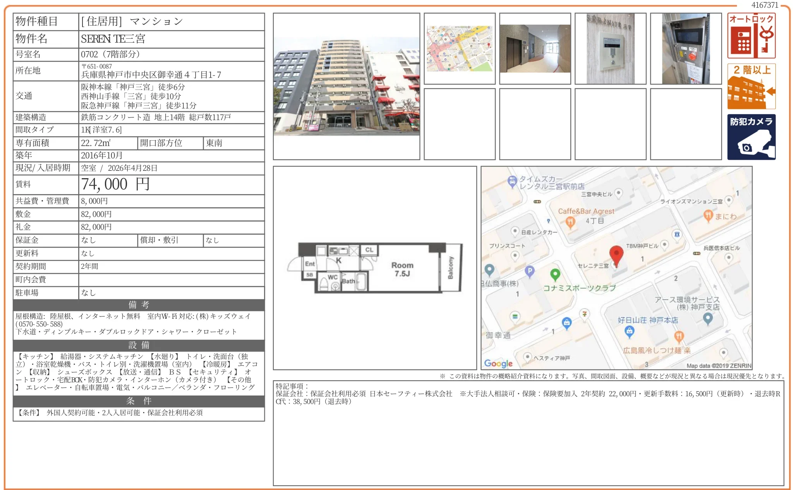Click the green Konami Sports Club map marker
The height and width of the screenshot is (490, 796).
click(x=555, y=274)
